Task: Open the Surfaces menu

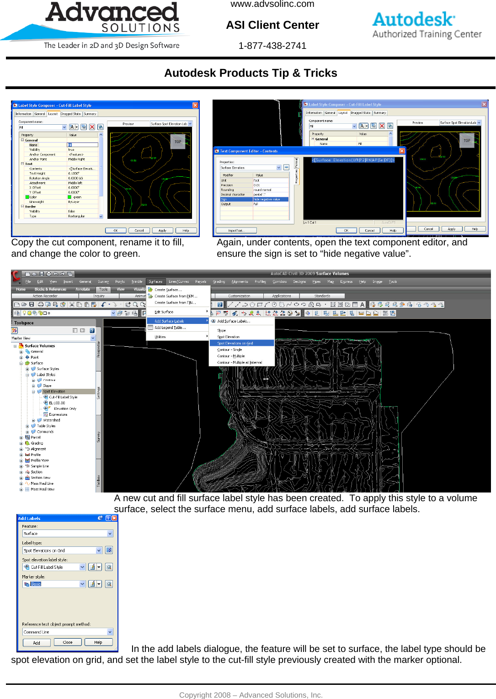Action: [x=156, y=281]
